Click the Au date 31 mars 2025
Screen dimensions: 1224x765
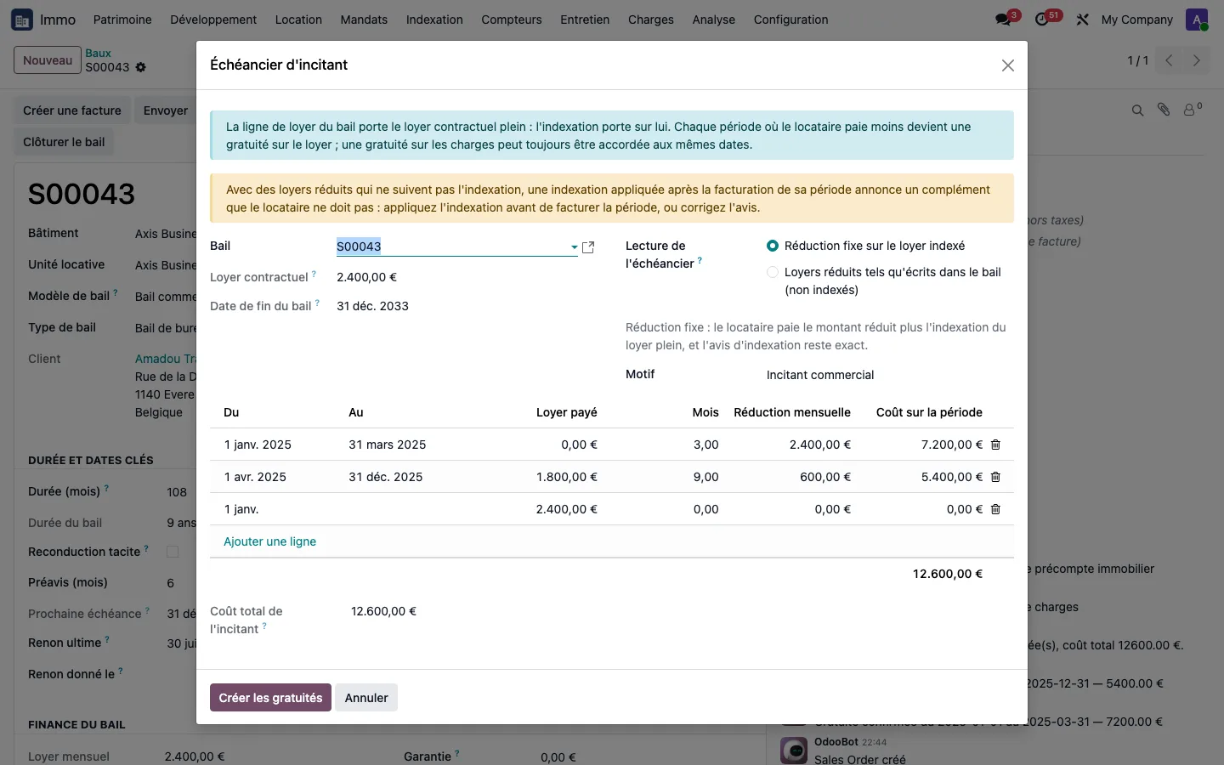(387, 445)
